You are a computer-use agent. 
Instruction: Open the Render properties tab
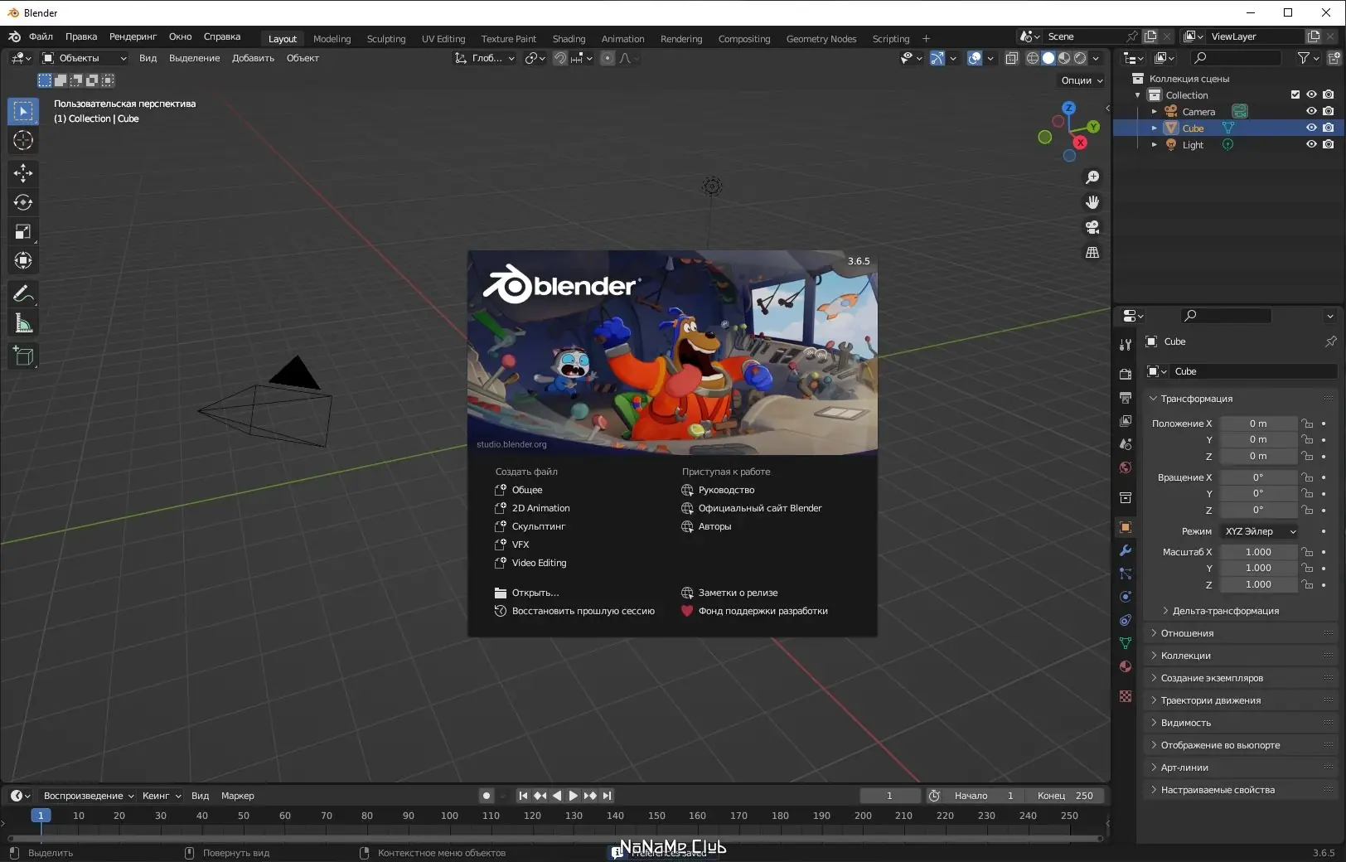1126,375
